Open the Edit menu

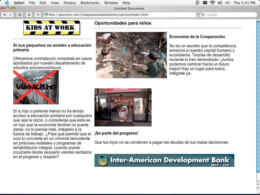tap(43, 3)
